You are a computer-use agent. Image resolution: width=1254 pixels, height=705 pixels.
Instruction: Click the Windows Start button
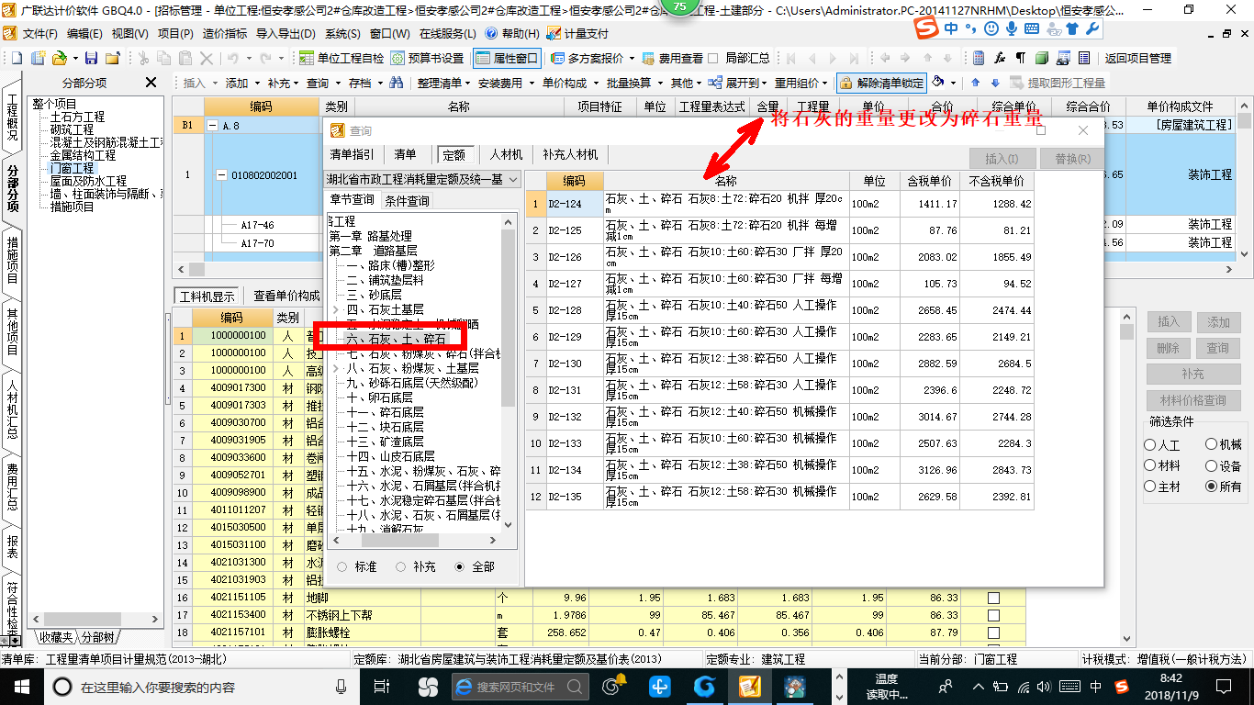coord(21,686)
